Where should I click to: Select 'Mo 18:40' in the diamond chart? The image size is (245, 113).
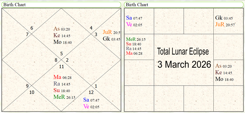pyautogui.click(x=62, y=42)
